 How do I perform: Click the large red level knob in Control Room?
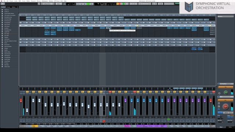tap(225, 106)
